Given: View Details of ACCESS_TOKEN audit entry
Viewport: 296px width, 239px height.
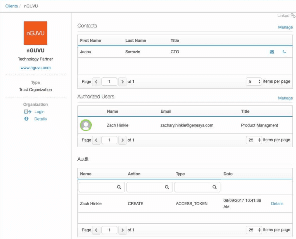Looking at the screenshot, I should click(x=277, y=204).
